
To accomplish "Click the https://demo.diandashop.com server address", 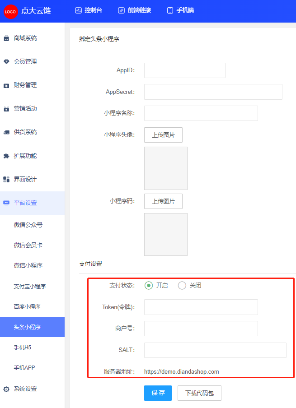I will 182,371.
